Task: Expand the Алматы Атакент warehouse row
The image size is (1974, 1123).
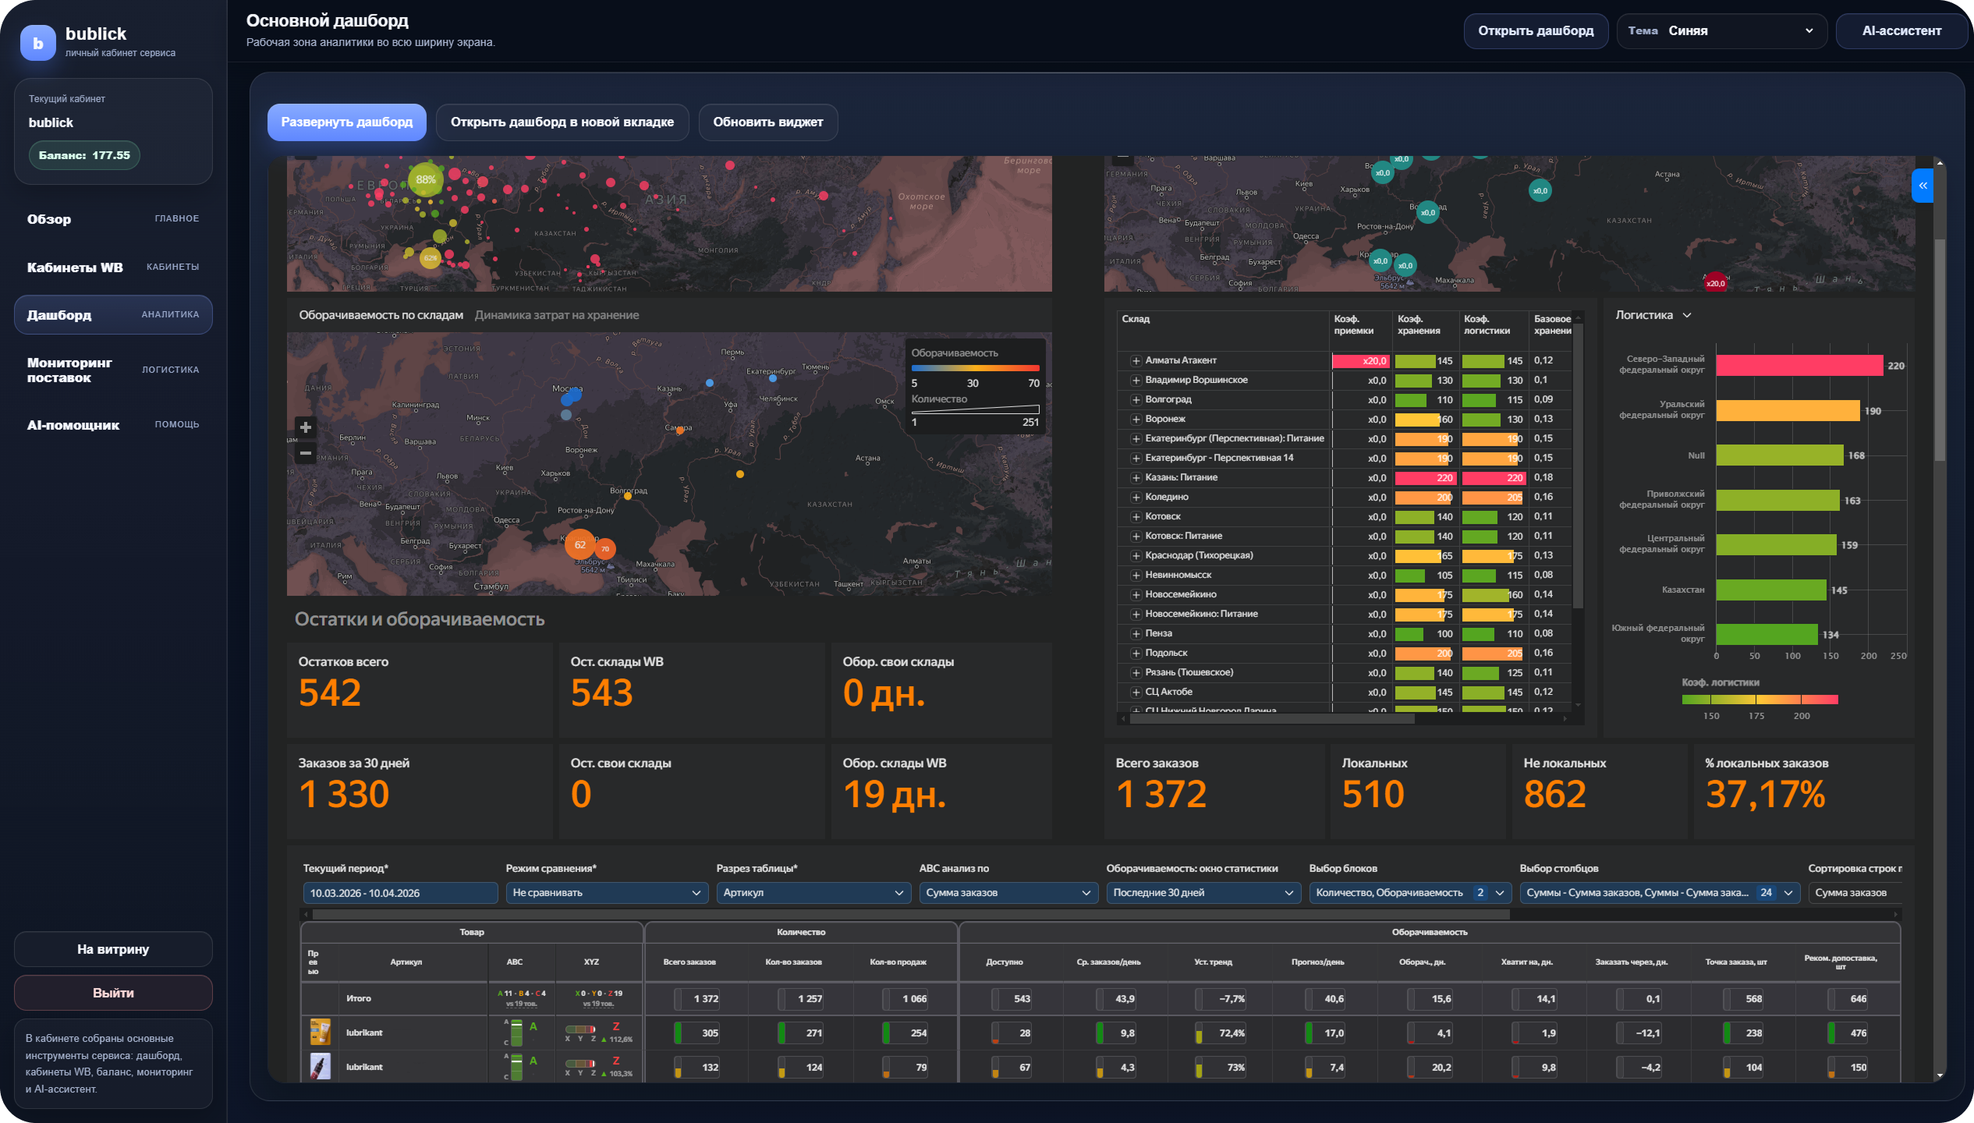Action: 1136,361
